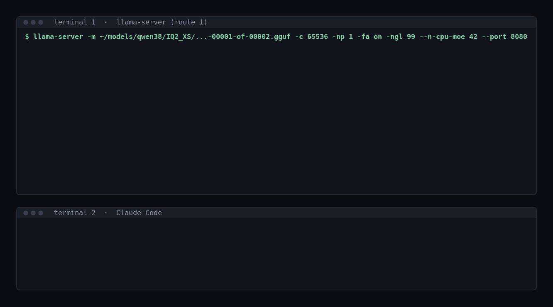The image size is (553, 307).
Task: Select the "terminal 2" title text
Action: pos(75,213)
